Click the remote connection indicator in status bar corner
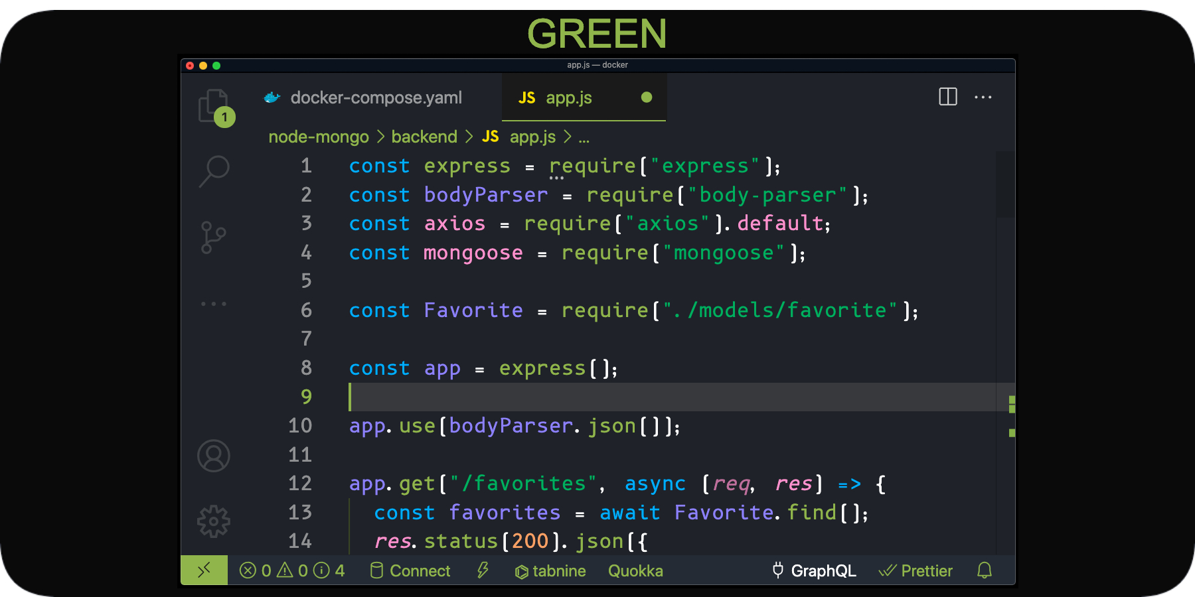The width and height of the screenshot is (1195, 597). (204, 569)
